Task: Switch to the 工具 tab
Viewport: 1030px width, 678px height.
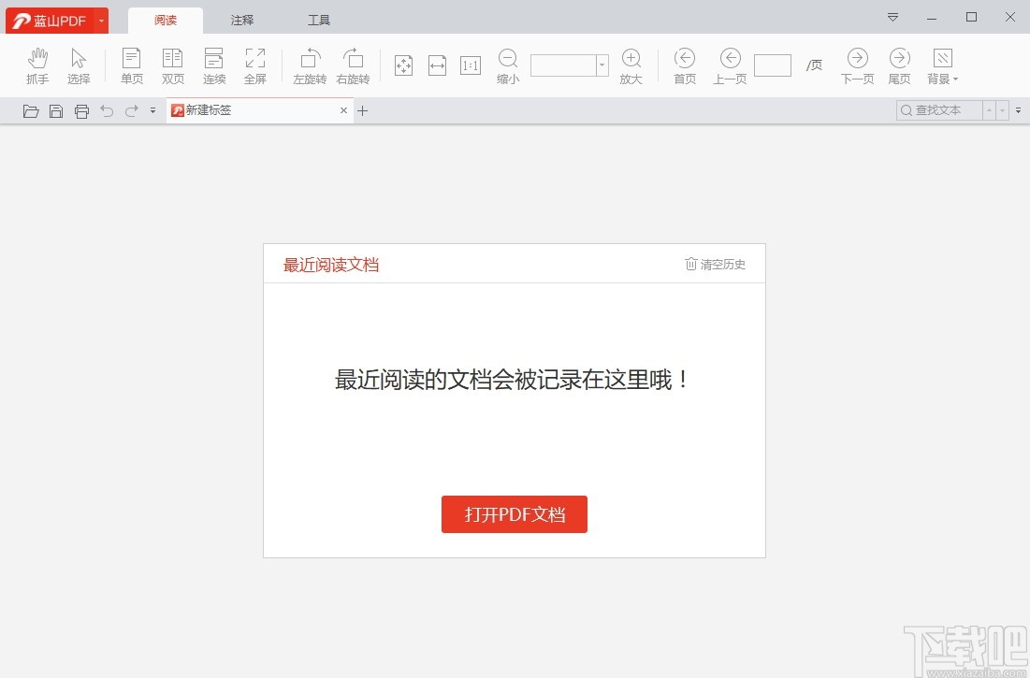Action: pos(318,19)
